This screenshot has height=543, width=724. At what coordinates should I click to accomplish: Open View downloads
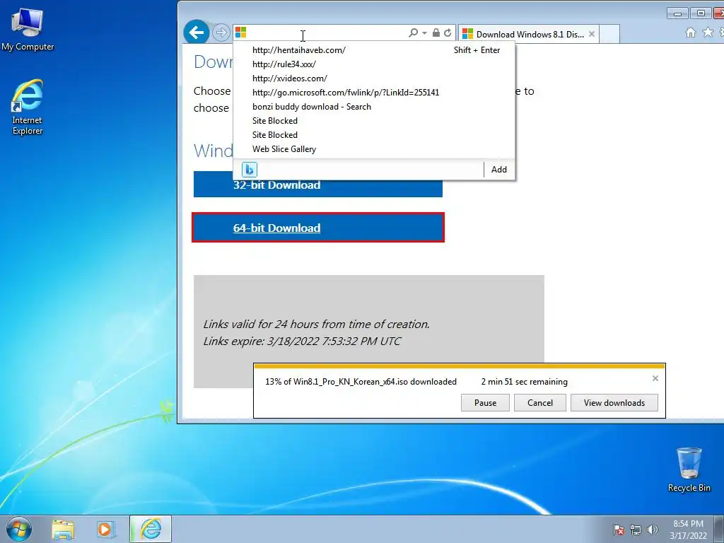coord(614,402)
